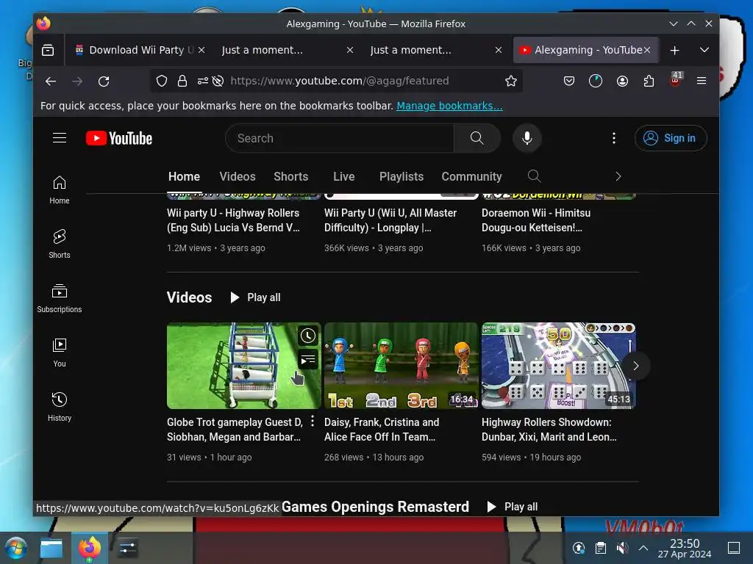
Task: Close the Download Wii Party U tab
Action: coord(201,50)
